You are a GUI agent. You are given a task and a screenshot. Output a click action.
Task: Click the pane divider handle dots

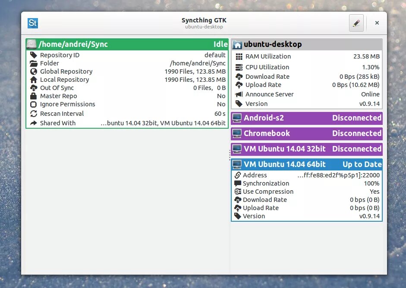click(230, 155)
